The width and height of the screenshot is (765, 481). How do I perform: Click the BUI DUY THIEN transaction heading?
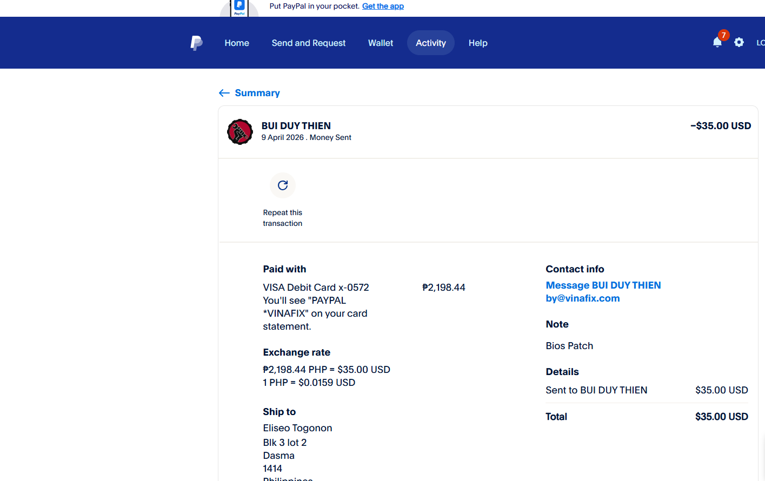(x=296, y=125)
